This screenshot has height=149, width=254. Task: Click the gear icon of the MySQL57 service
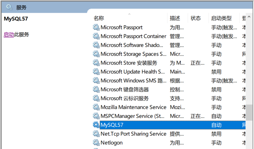96,125
